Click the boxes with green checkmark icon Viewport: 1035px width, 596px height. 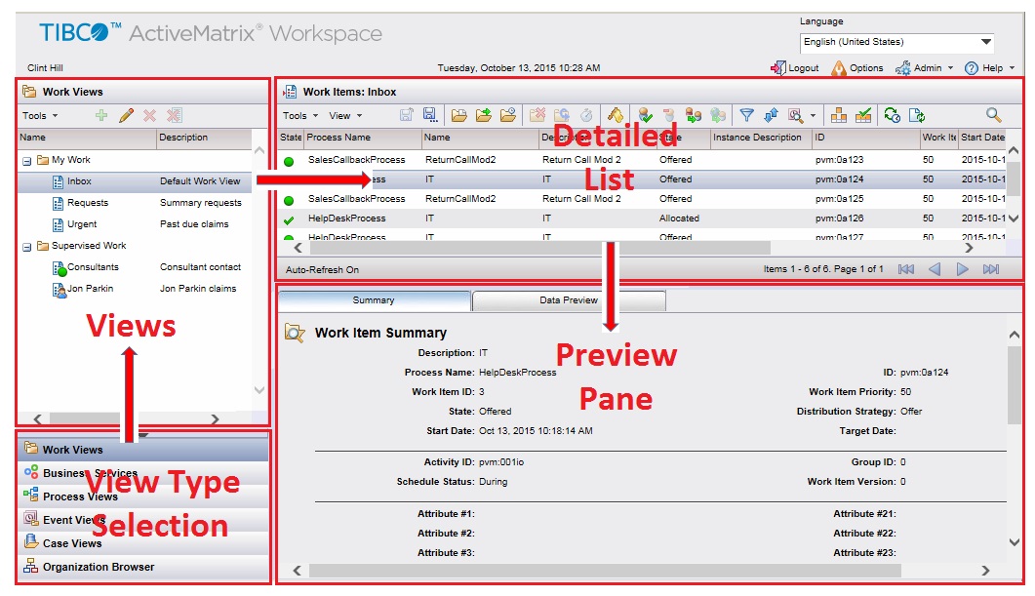(863, 115)
